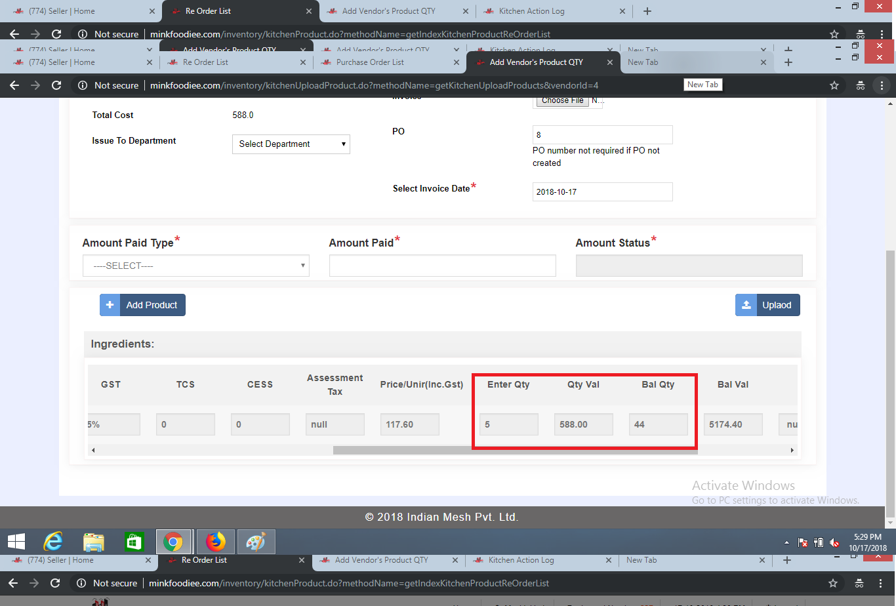Screen dimensions: 896x606
Task: Click the Enter Qty field showing 5
Action: (509, 424)
